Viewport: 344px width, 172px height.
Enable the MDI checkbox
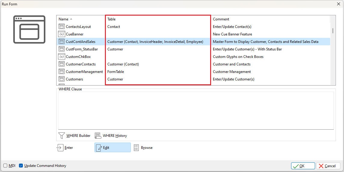tap(5, 166)
